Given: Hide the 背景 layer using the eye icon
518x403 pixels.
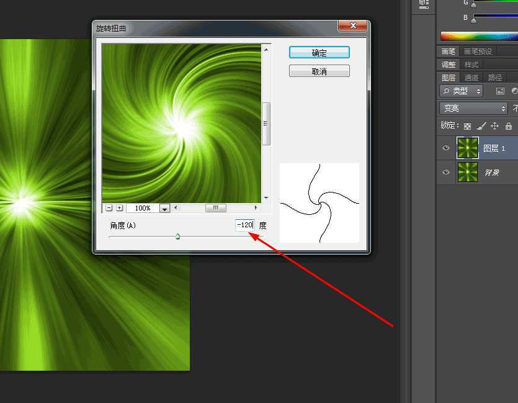Looking at the screenshot, I should click(445, 172).
